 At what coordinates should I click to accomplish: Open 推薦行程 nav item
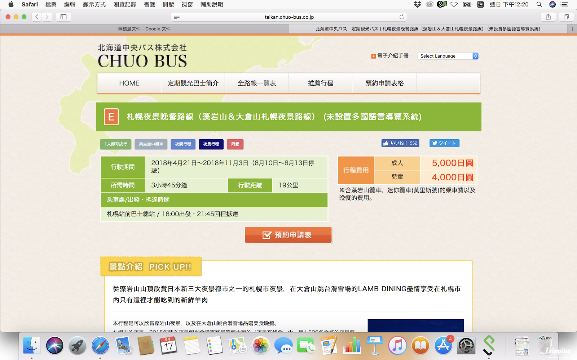(321, 83)
